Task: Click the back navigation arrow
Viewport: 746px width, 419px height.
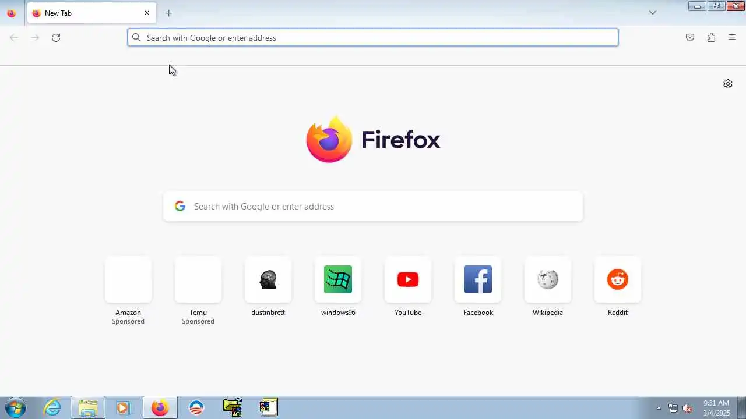Action: click(x=14, y=38)
